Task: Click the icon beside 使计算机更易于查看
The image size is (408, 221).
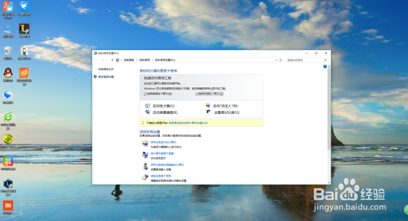Action: click(145, 155)
